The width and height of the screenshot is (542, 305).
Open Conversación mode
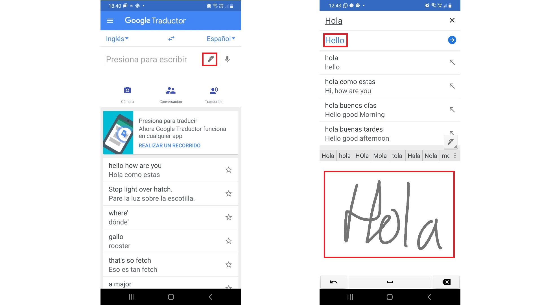pyautogui.click(x=171, y=90)
